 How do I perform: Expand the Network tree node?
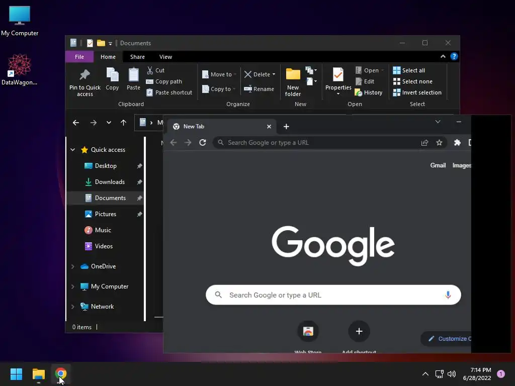(72, 307)
